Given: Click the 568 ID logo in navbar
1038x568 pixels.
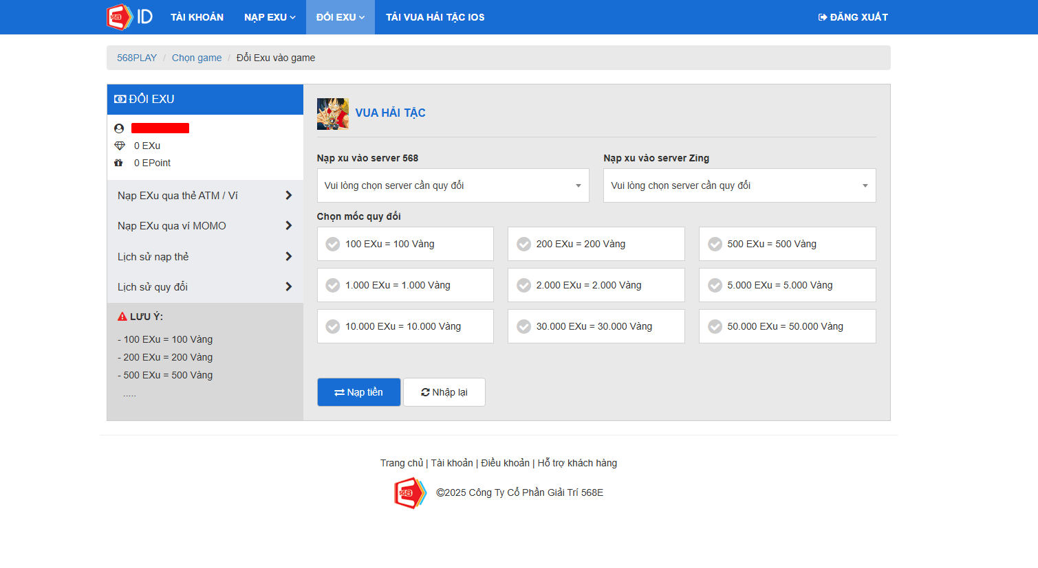Looking at the screenshot, I should pos(129,17).
